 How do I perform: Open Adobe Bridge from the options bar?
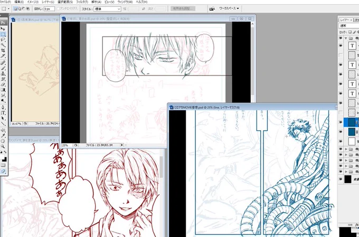[212, 8]
